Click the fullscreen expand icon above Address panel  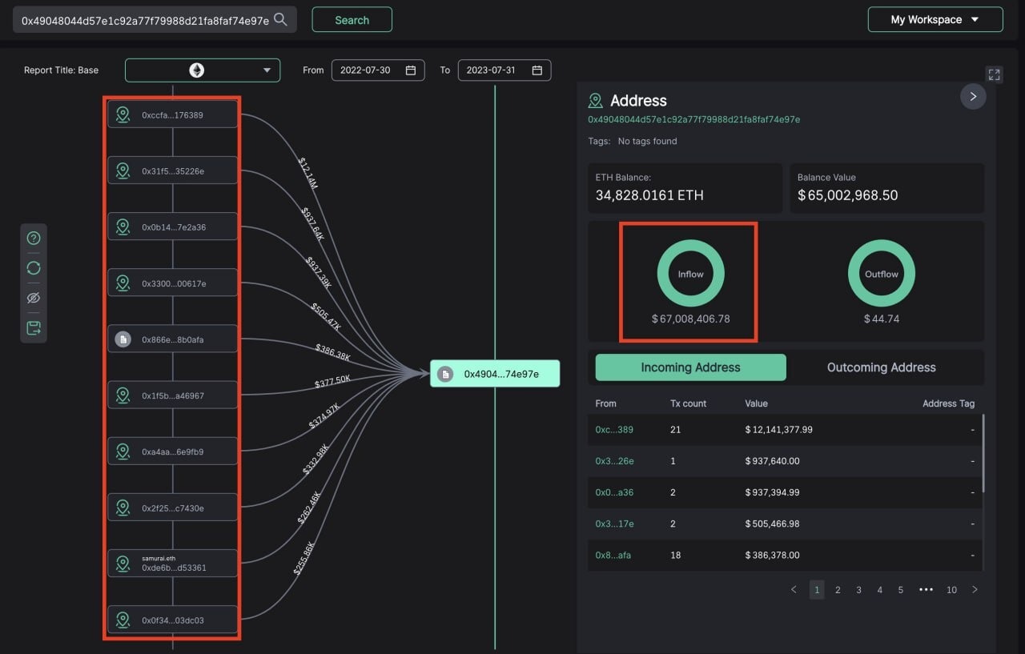(x=995, y=74)
